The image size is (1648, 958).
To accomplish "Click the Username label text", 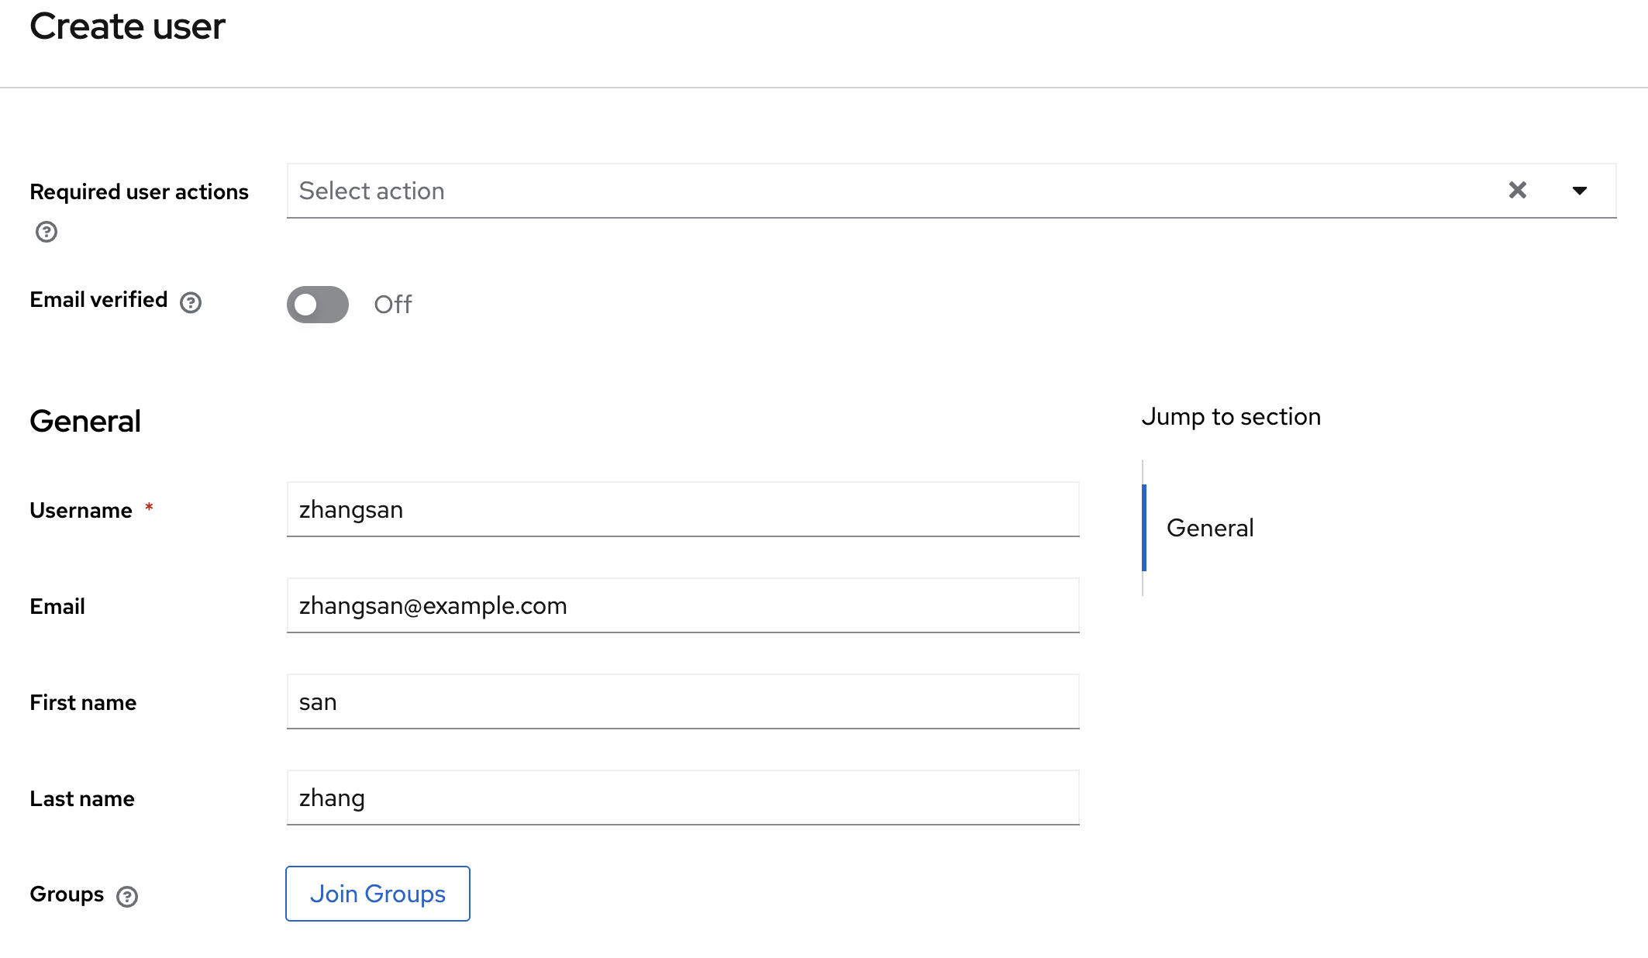I will 81,511.
